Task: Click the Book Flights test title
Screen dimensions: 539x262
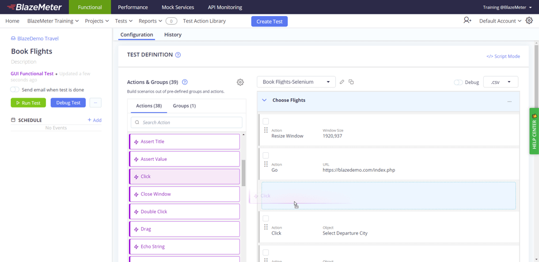Action: click(32, 51)
